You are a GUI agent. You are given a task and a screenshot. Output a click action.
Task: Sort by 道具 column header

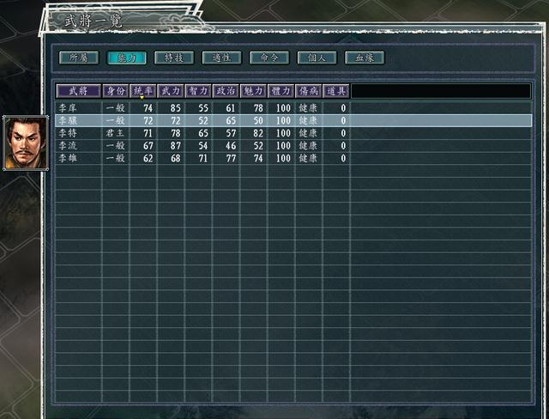pos(336,91)
